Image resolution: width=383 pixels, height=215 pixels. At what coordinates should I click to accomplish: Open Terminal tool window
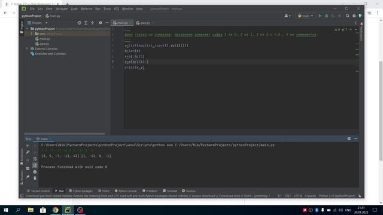(170, 191)
